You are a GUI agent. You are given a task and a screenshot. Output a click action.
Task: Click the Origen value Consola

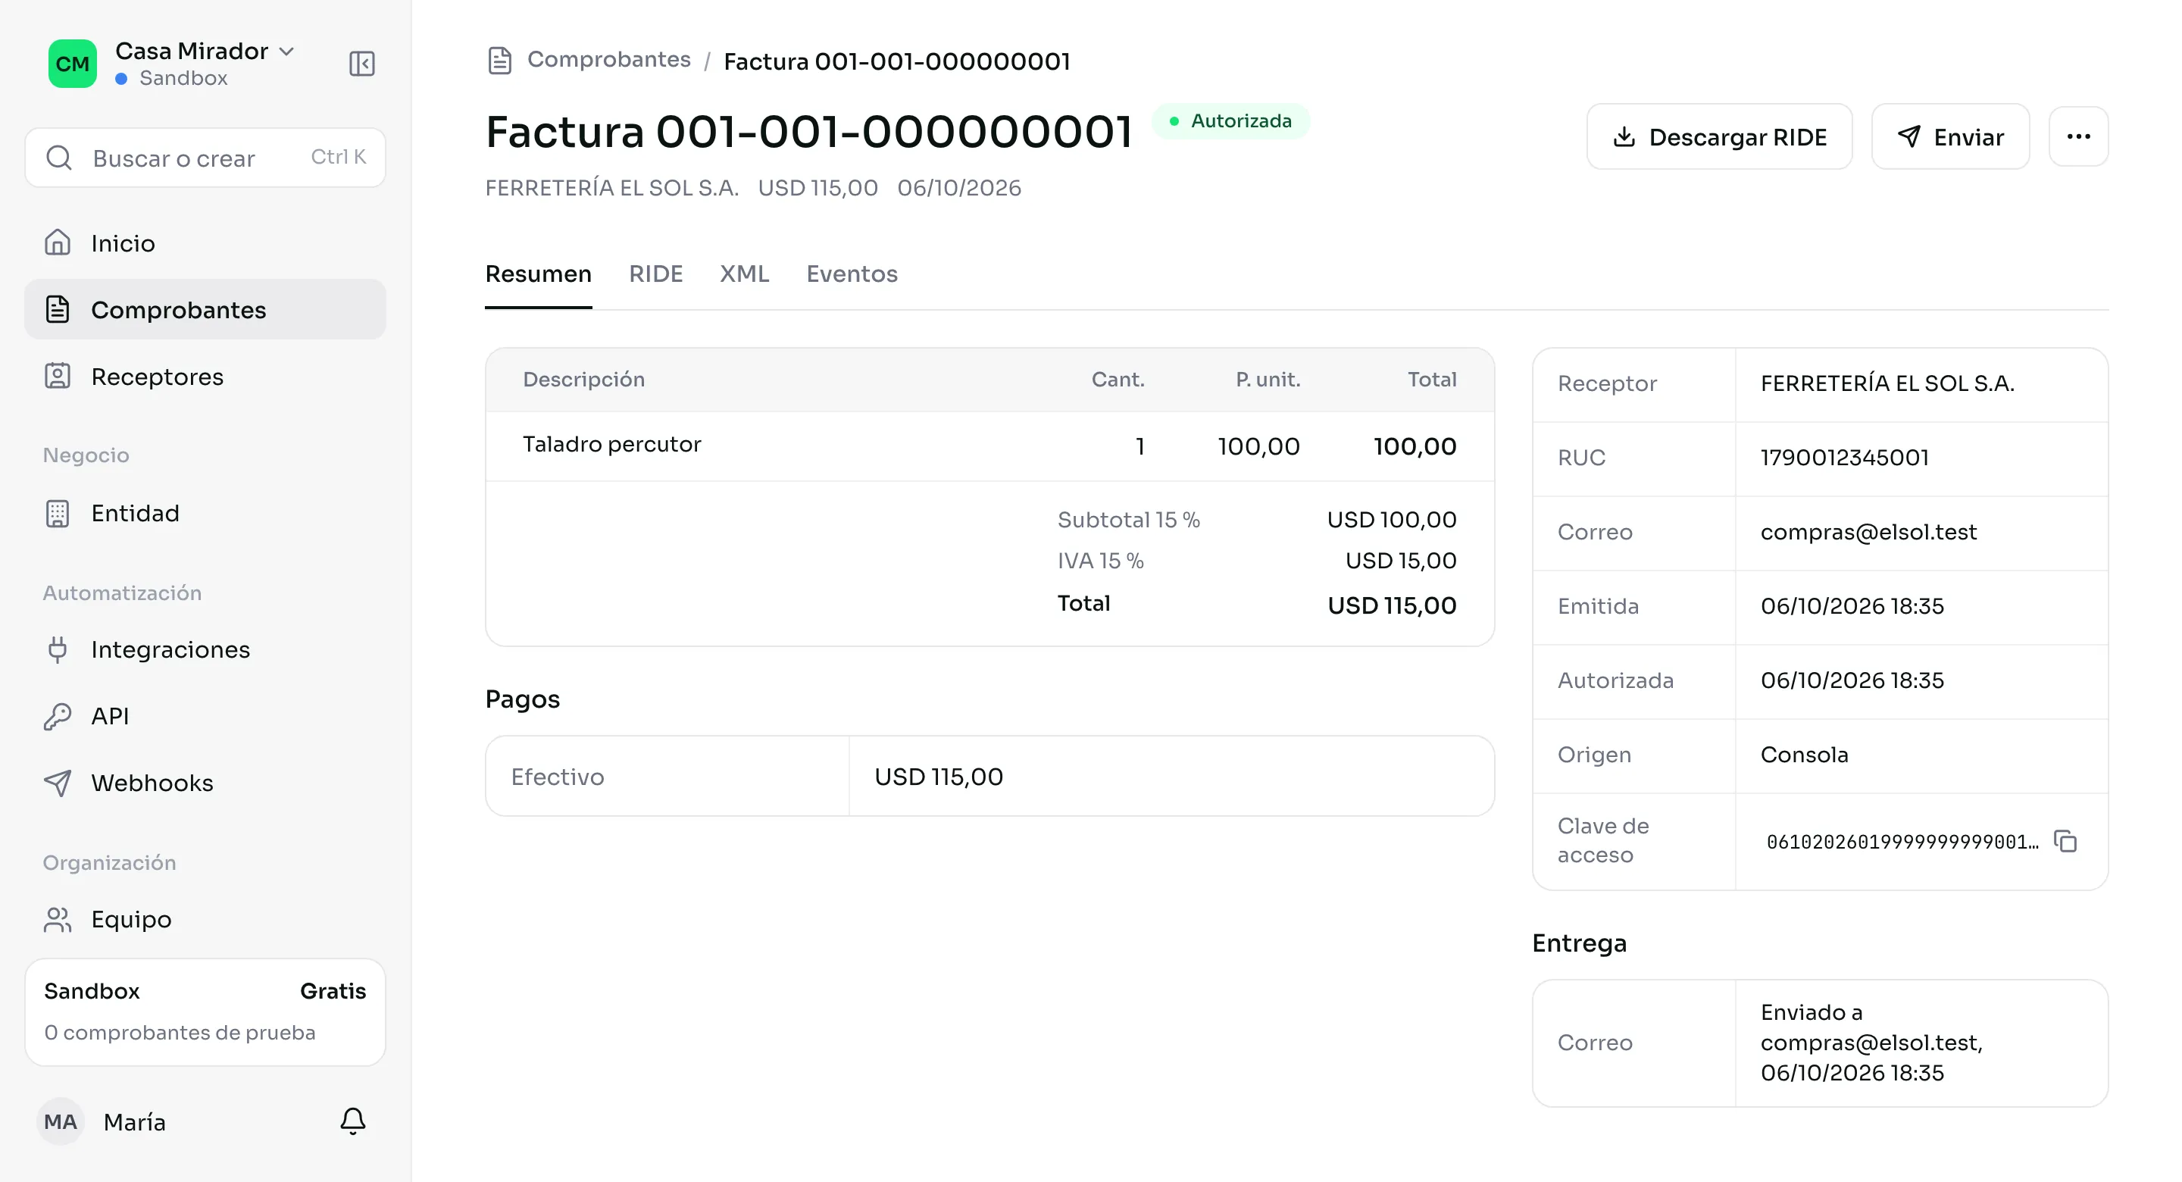click(1804, 755)
